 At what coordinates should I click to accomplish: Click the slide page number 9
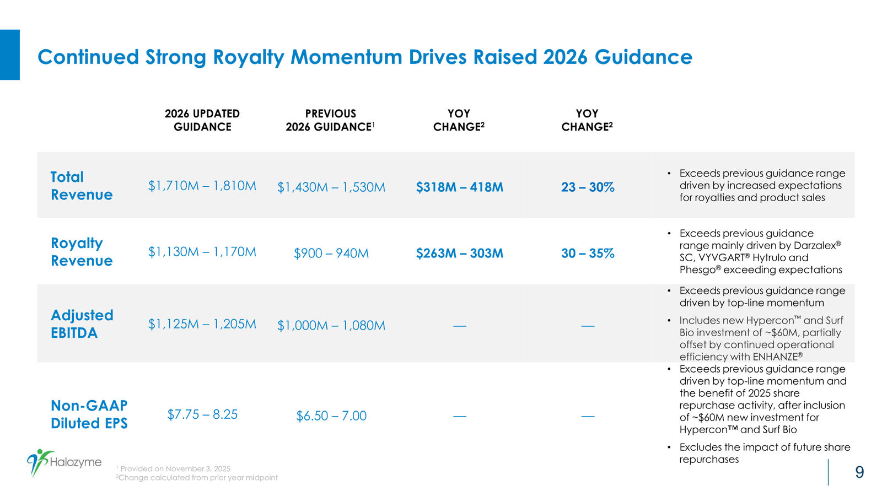859,472
